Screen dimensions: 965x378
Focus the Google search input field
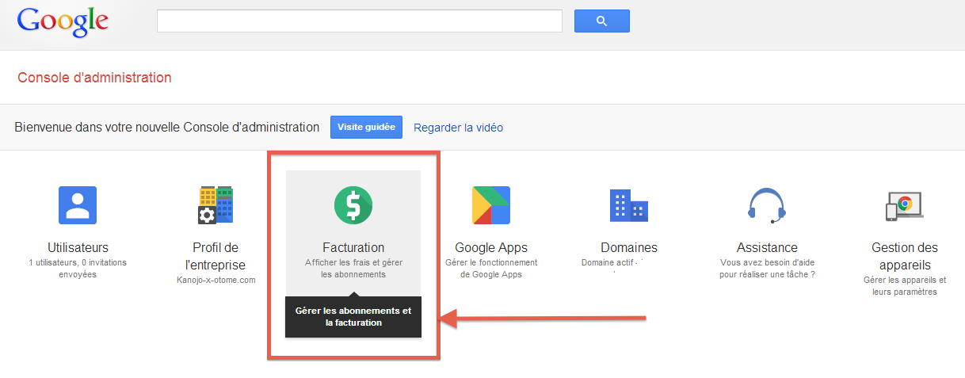(360, 21)
